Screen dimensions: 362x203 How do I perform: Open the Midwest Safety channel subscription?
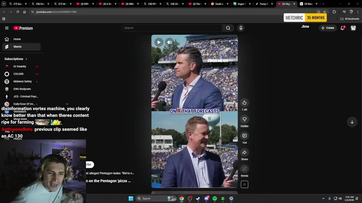22,81
